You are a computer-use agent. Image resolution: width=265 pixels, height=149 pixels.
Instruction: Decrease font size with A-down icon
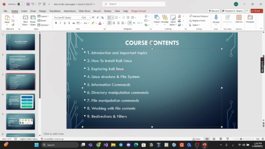click(x=98, y=17)
